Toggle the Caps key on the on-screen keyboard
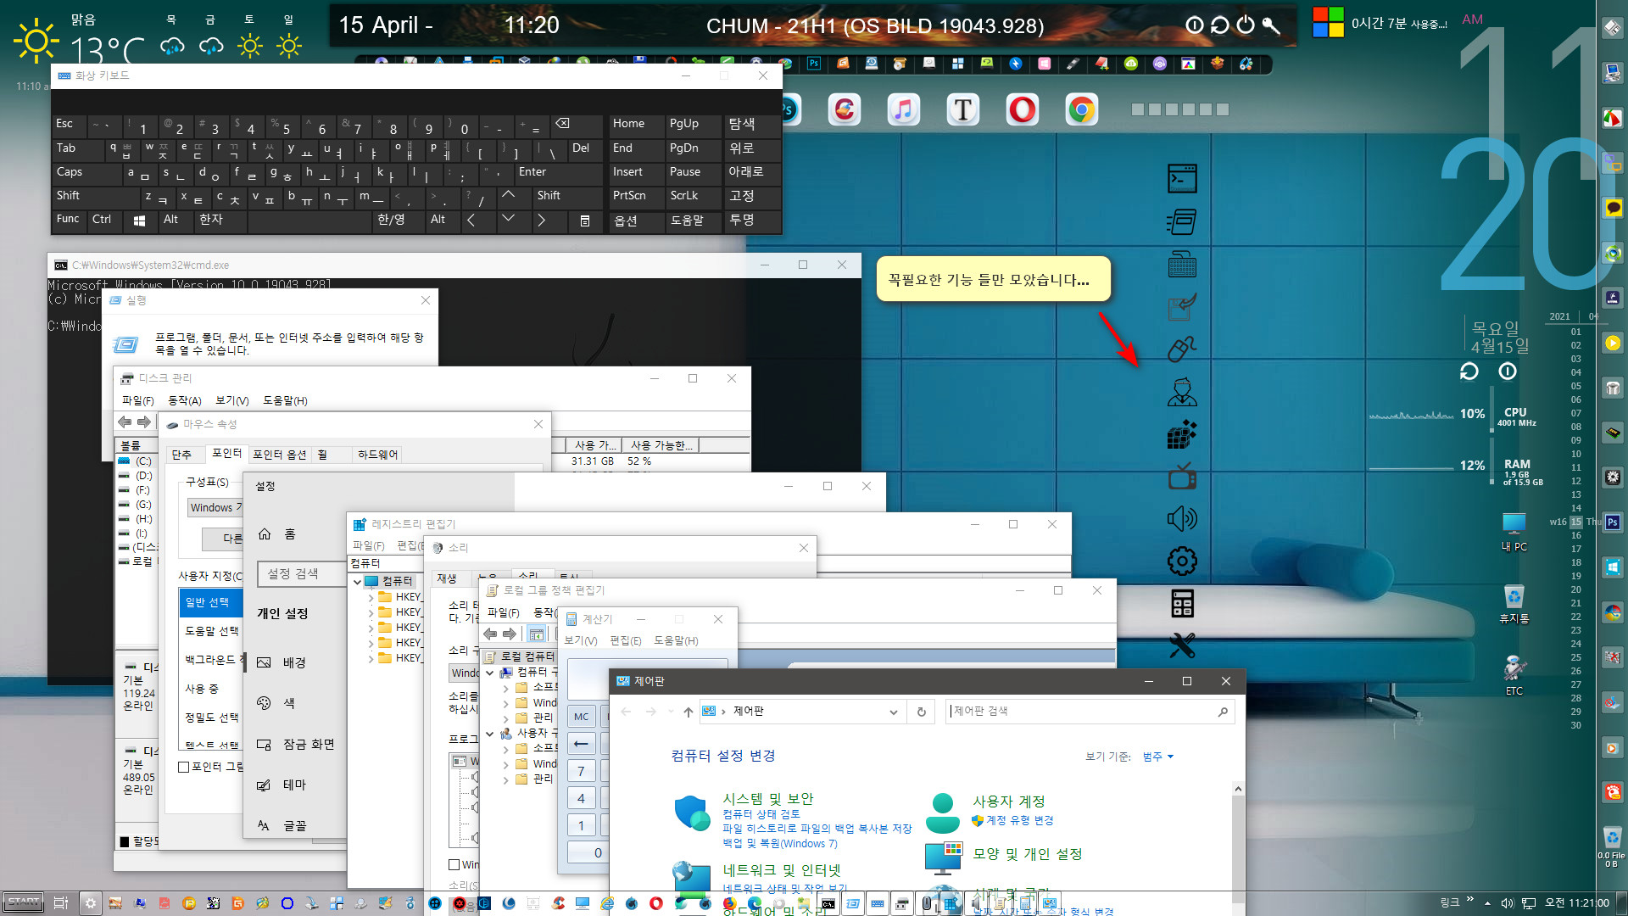 [x=87, y=172]
